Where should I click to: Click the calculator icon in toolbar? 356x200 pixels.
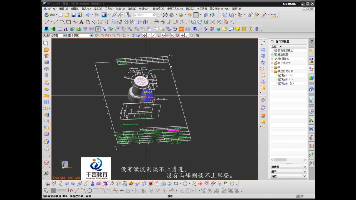click(x=244, y=29)
